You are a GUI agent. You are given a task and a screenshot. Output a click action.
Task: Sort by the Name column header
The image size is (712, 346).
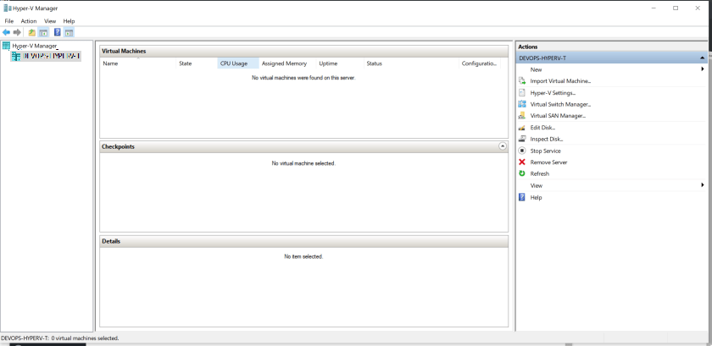pos(137,63)
